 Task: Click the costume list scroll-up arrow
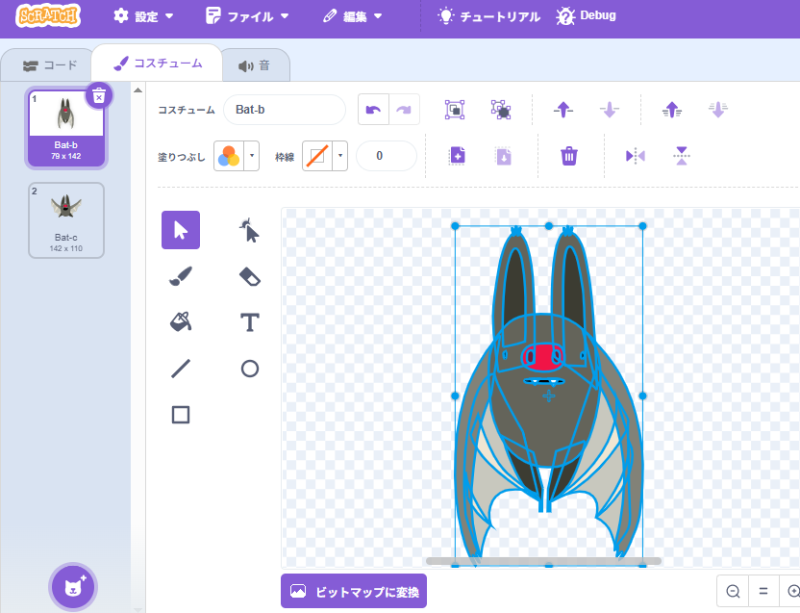click(x=137, y=90)
